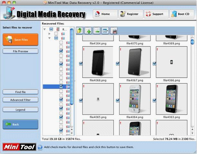Click the thumbnail panel scroll up arrow
The image size is (197, 154).
[x=193, y=129]
